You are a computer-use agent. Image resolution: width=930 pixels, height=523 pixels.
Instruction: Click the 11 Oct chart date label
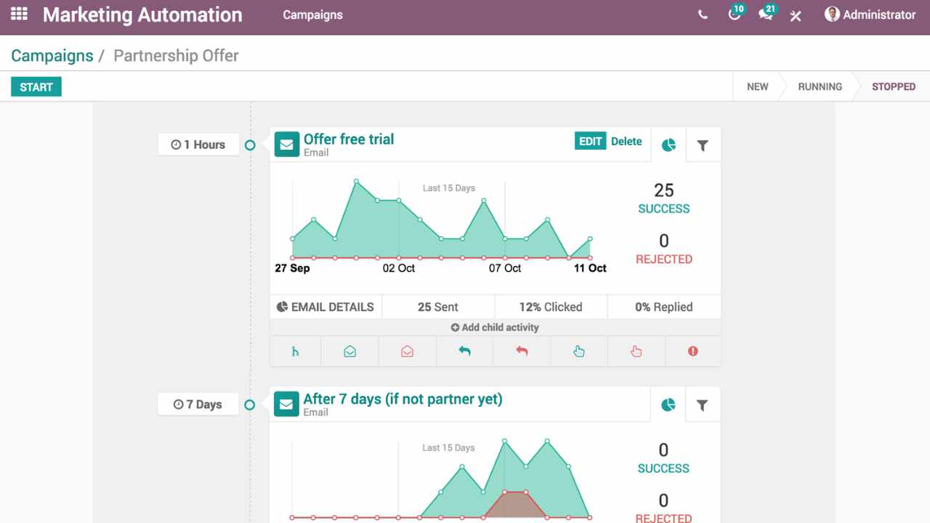tap(590, 268)
